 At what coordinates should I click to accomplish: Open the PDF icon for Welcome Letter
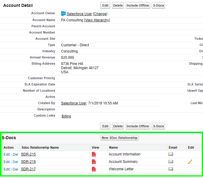pos(94,169)
